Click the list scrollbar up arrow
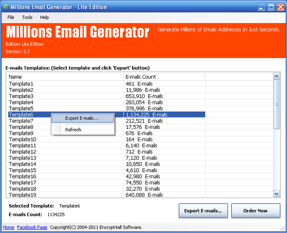The image size is (287, 233). tap(276, 76)
